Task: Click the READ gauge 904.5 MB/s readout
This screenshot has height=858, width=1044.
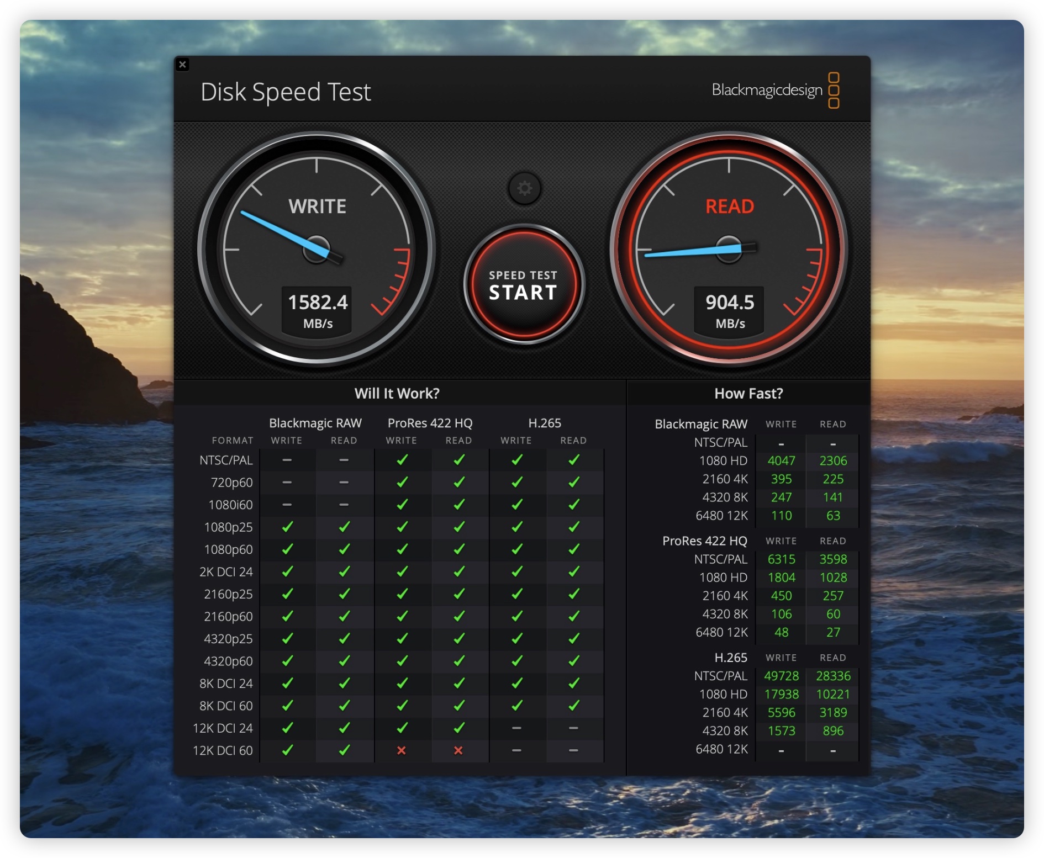Action: (x=729, y=310)
